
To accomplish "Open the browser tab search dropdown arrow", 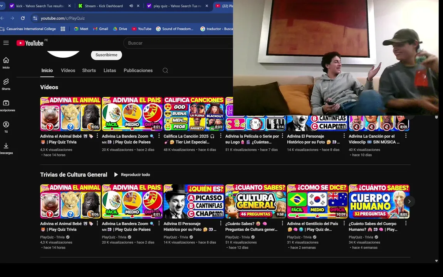I will 2,6.
